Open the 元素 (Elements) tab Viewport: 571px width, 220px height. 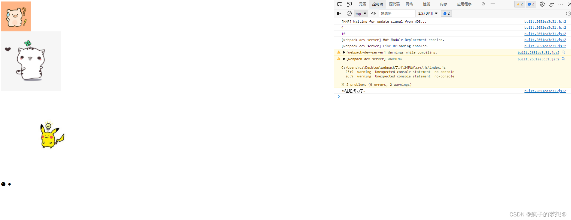[362, 4]
